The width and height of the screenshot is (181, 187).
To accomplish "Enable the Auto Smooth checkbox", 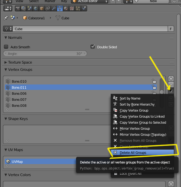I will tap(6, 47).
